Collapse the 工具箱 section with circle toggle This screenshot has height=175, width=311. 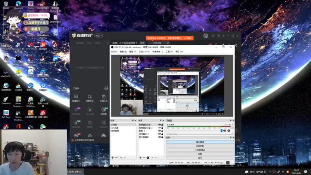[106, 88]
